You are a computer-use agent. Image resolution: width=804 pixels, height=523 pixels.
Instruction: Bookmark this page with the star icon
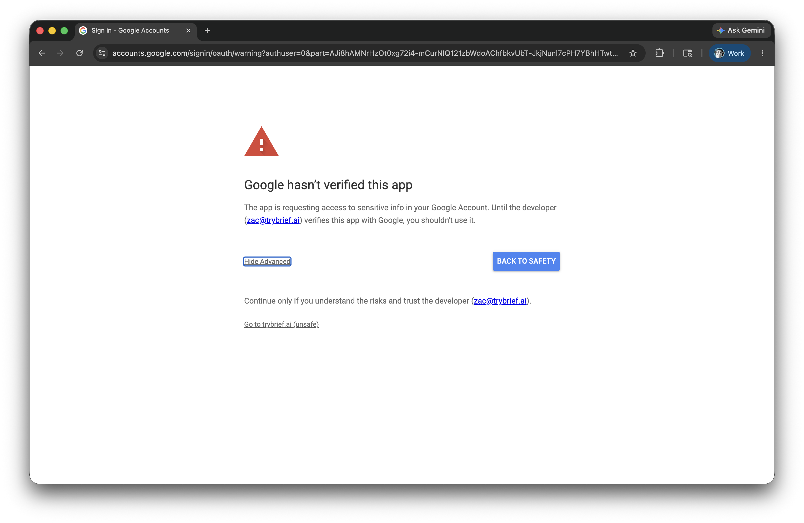(633, 53)
